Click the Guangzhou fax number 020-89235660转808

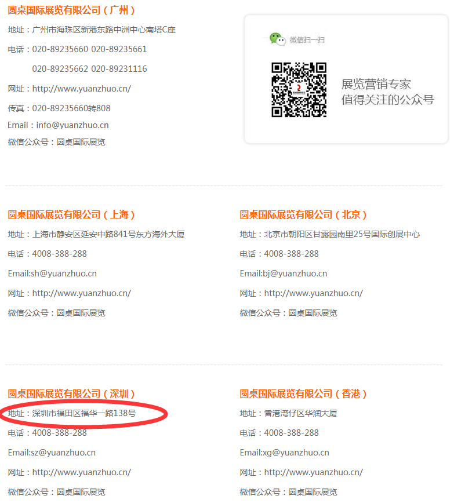[71, 108]
